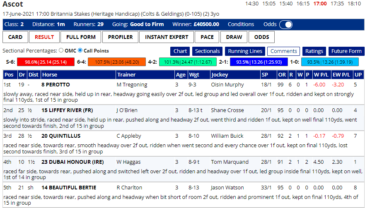Screen dimensions: 365x208
Task: Click jockey Tom Marquand
Action: pos(230,162)
